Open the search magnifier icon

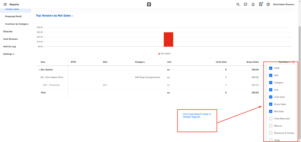click(x=238, y=5)
